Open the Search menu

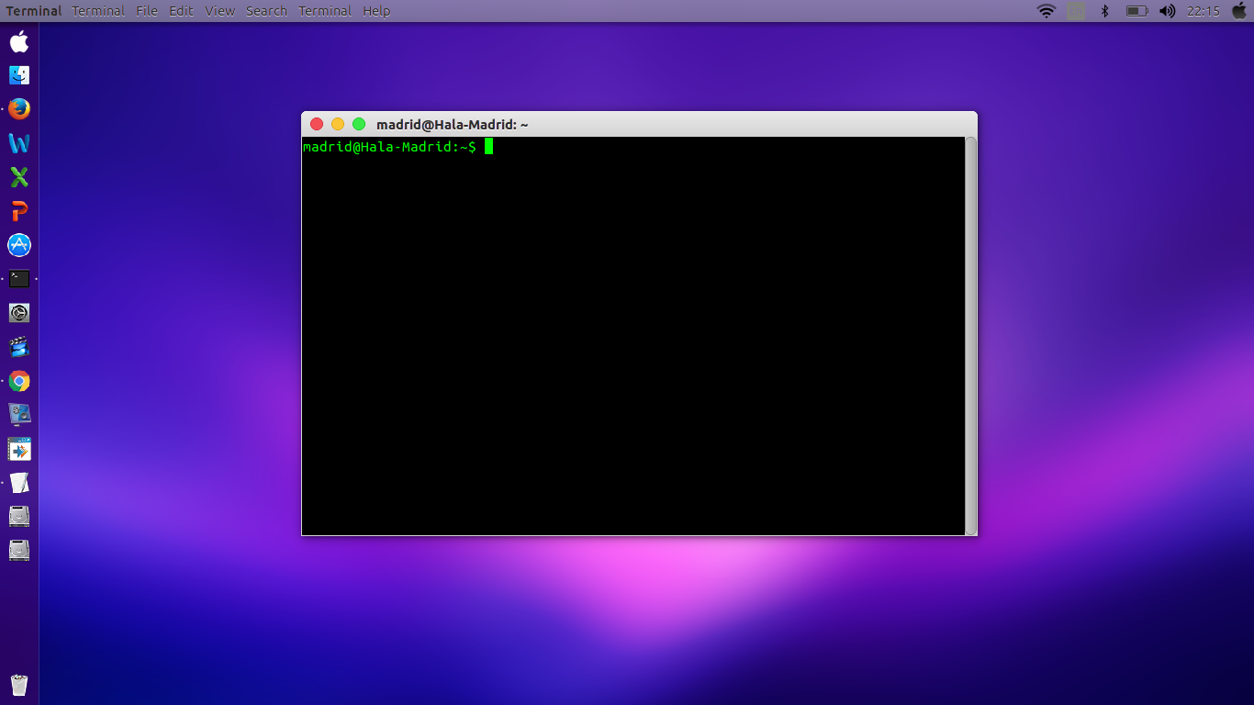266,10
